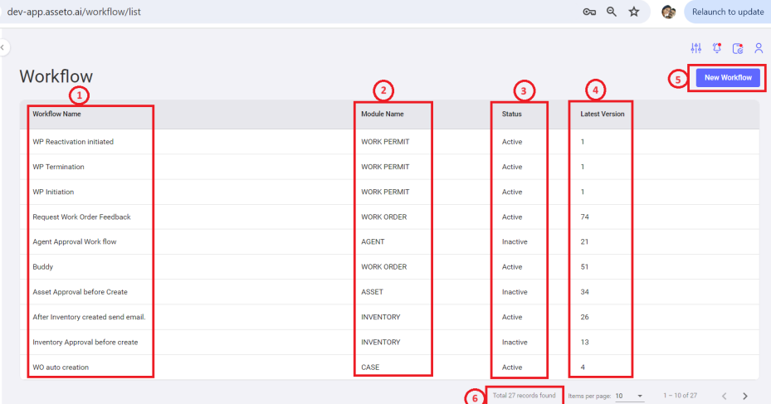Sort by Workflow Name column header
Image resolution: width=771 pixels, height=404 pixels.
tap(56, 114)
